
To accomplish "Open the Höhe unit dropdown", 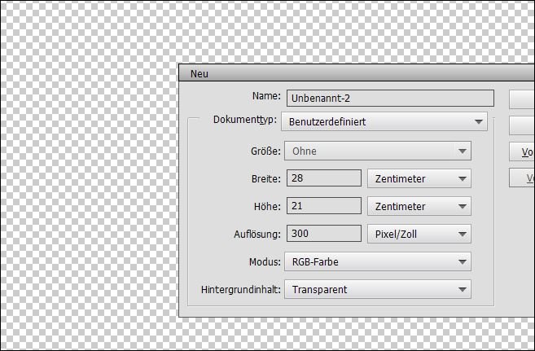I will (x=419, y=206).
